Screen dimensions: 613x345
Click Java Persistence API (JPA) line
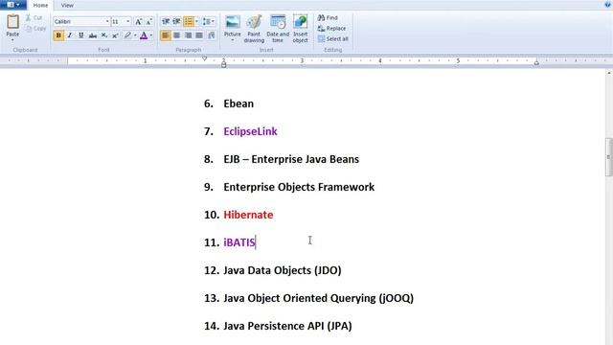pyautogui.click(x=287, y=326)
